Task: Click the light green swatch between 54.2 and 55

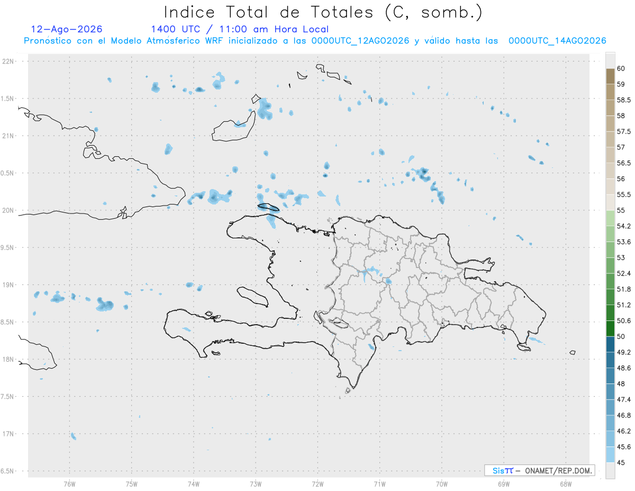Action: tap(610, 218)
